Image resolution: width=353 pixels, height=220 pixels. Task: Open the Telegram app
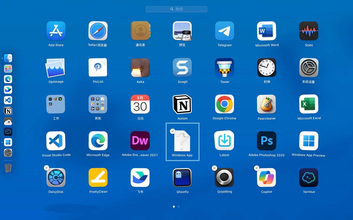[224, 31]
